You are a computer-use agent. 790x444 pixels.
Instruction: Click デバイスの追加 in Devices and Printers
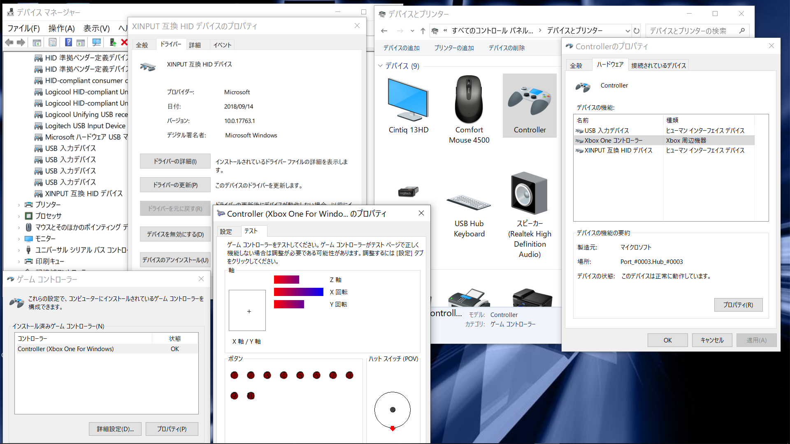(402, 48)
